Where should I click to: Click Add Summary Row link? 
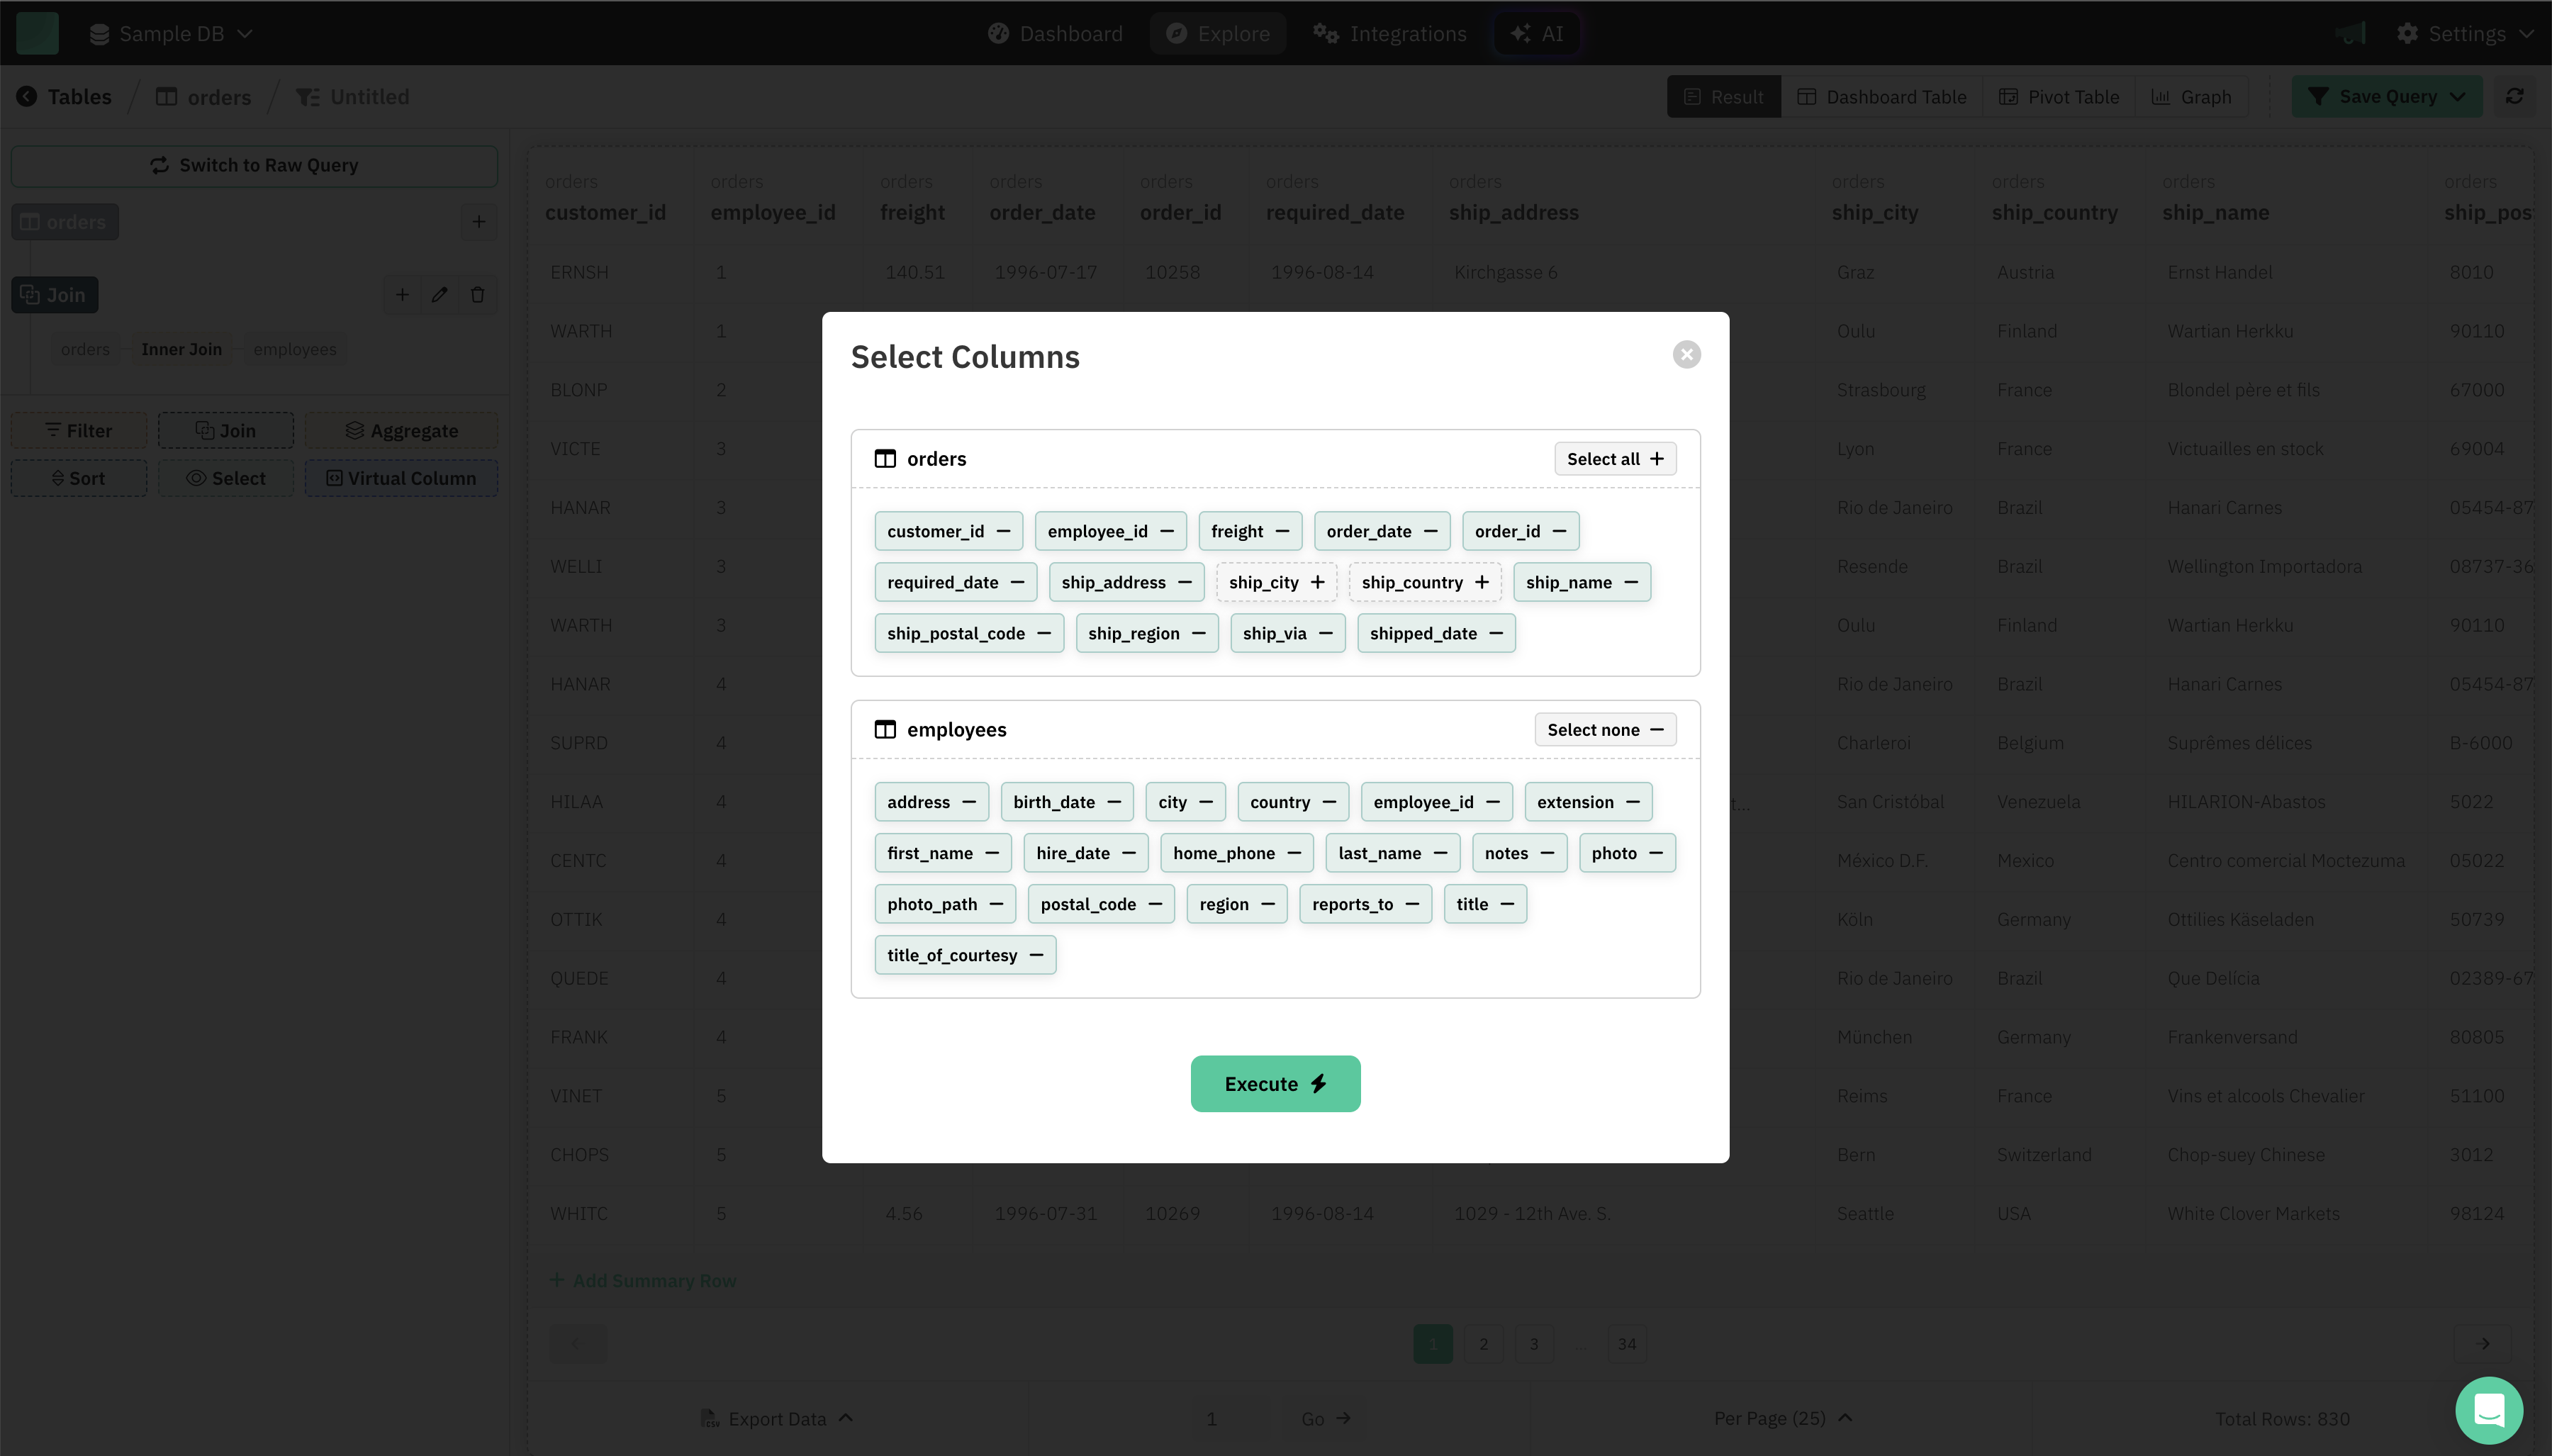643,1281
